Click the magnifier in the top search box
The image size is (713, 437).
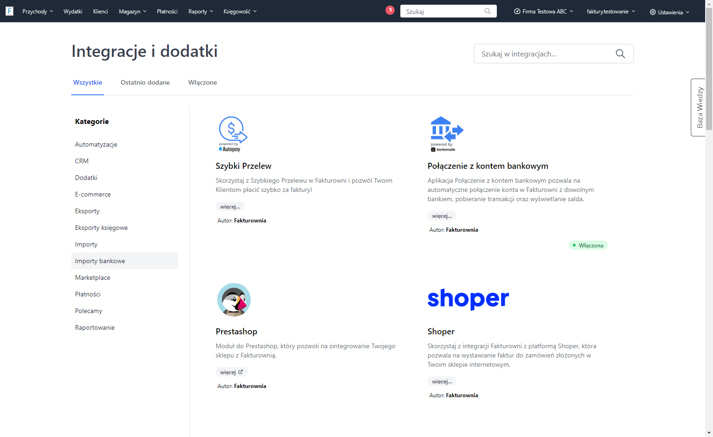pos(488,11)
